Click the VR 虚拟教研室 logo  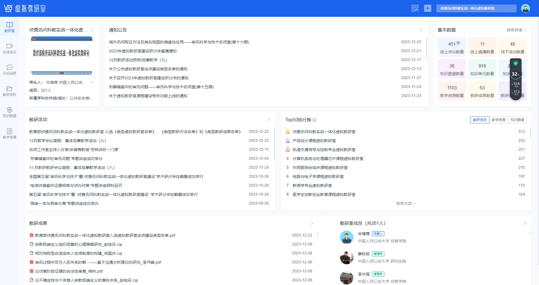[x=25, y=8]
